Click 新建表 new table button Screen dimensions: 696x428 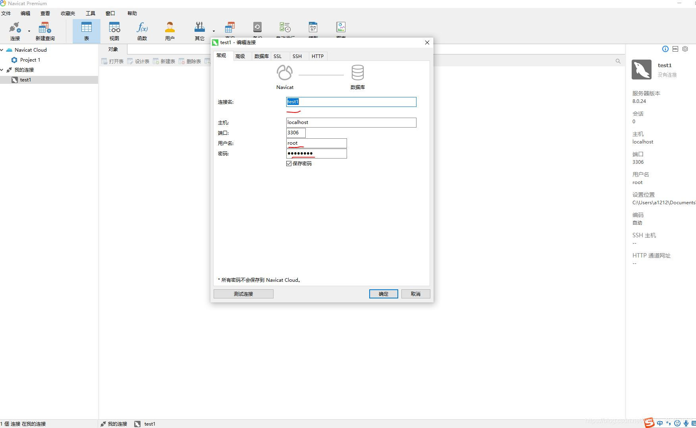click(164, 61)
